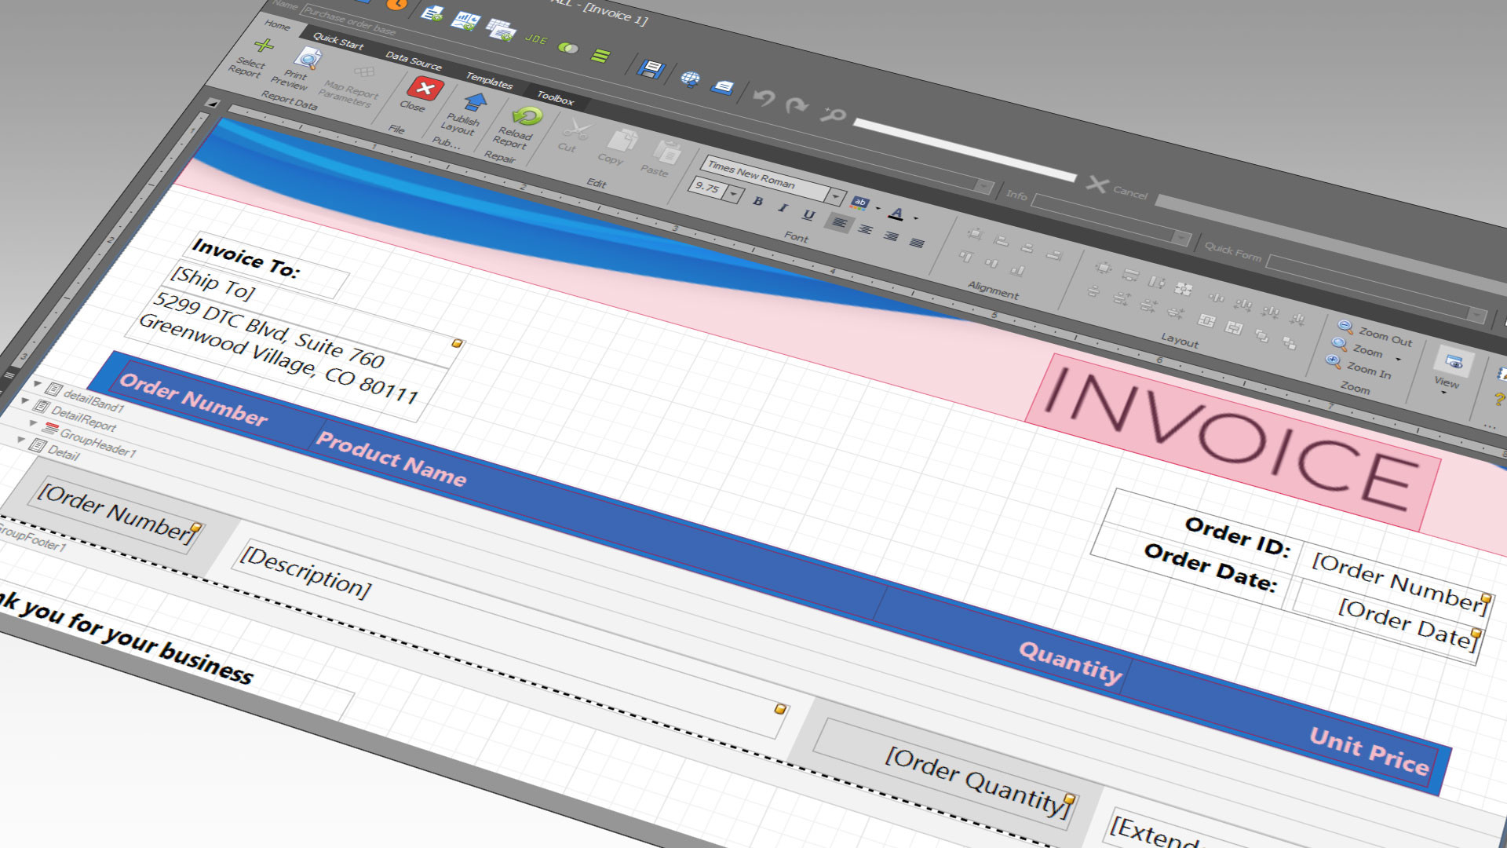
Task: Open the 9.75 font size dropdown
Action: [x=734, y=193]
